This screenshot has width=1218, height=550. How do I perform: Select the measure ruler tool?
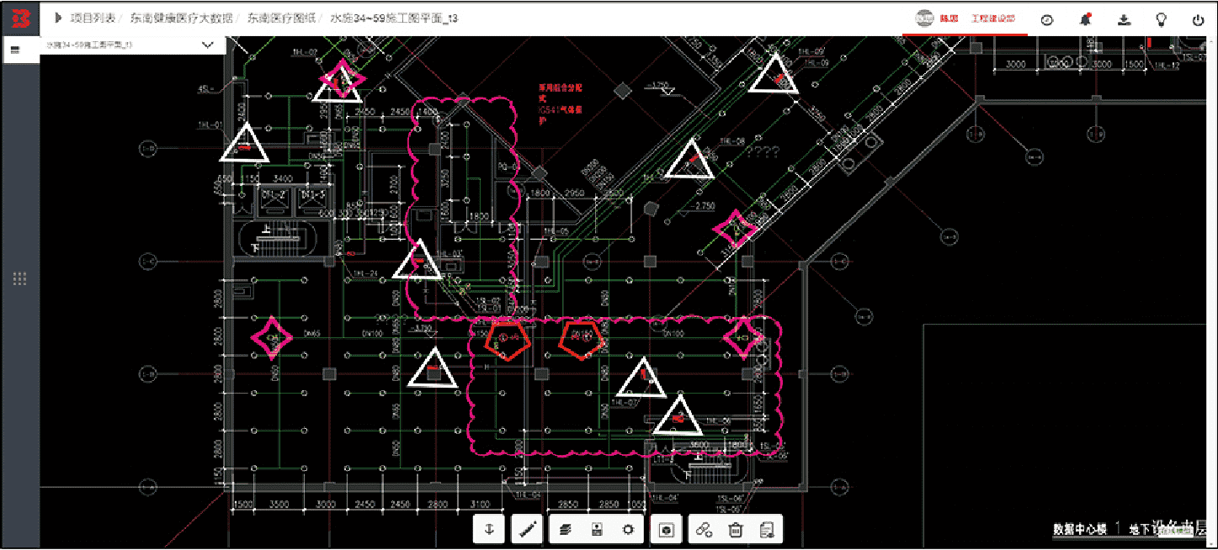tap(529, 529)
